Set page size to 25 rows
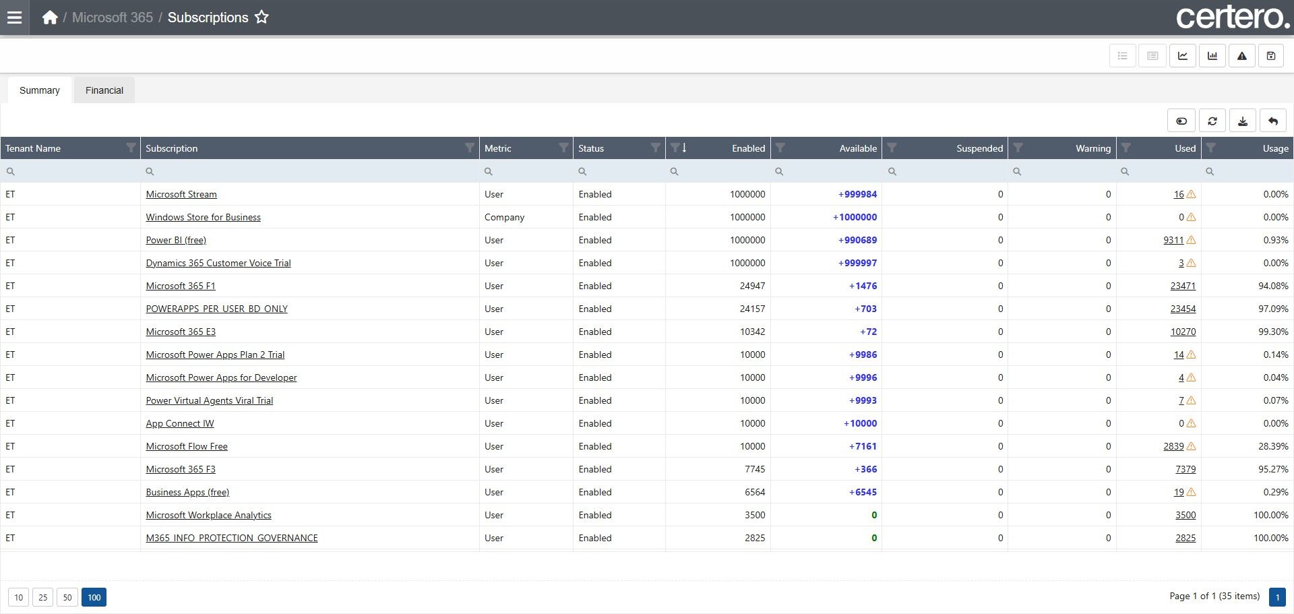Image resolution: width=1294 pixels, height=614 pixels. coord(42,597)
